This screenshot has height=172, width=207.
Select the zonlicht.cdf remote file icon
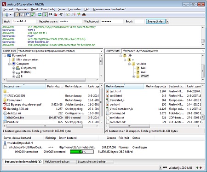coord(108,118)
